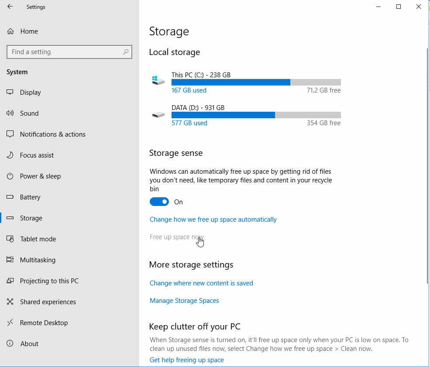Viewport: 430px width, 367px height.
Task: Click the Focus assist moon icon
Action: (10, 155)
